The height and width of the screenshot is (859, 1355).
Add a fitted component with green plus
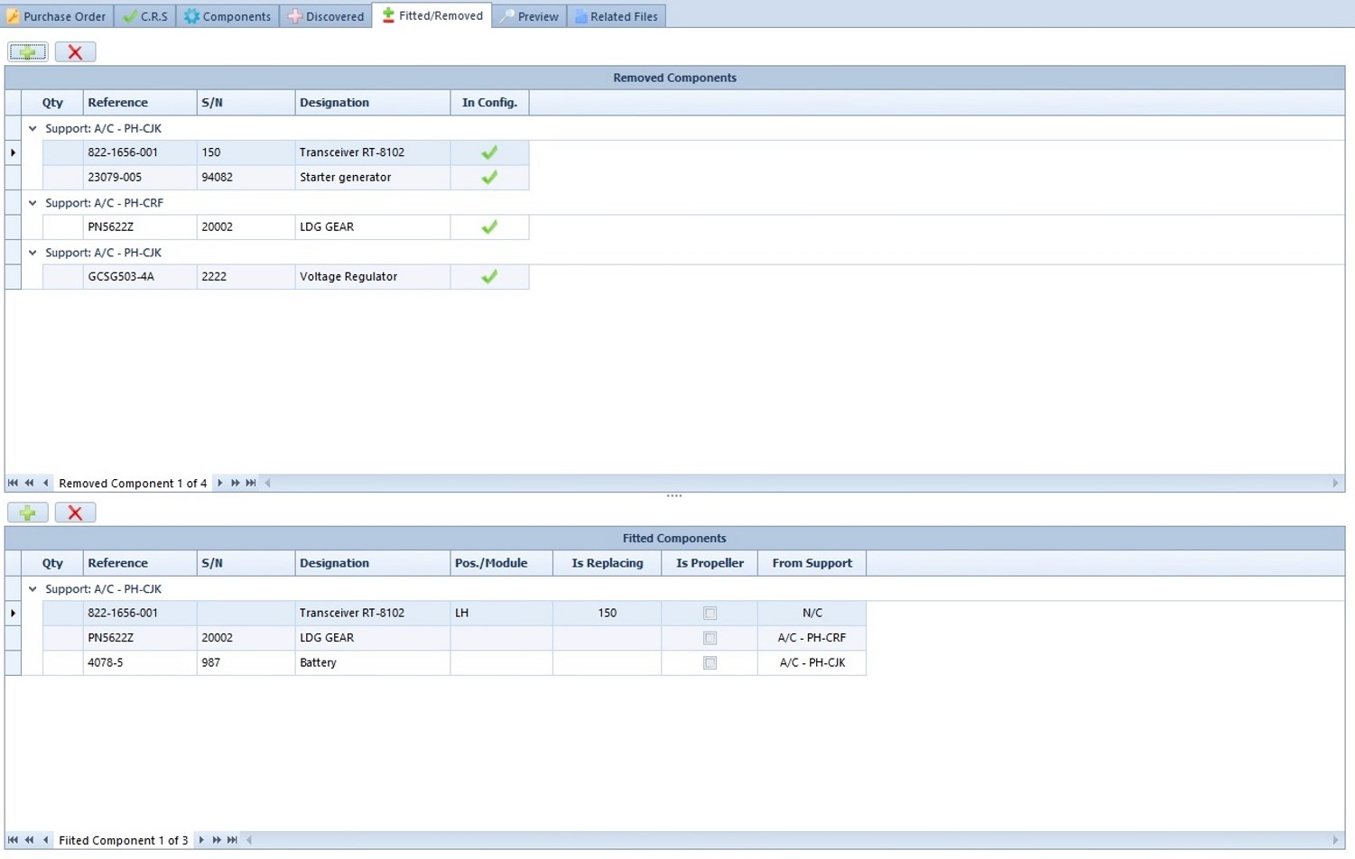(28, 513)
